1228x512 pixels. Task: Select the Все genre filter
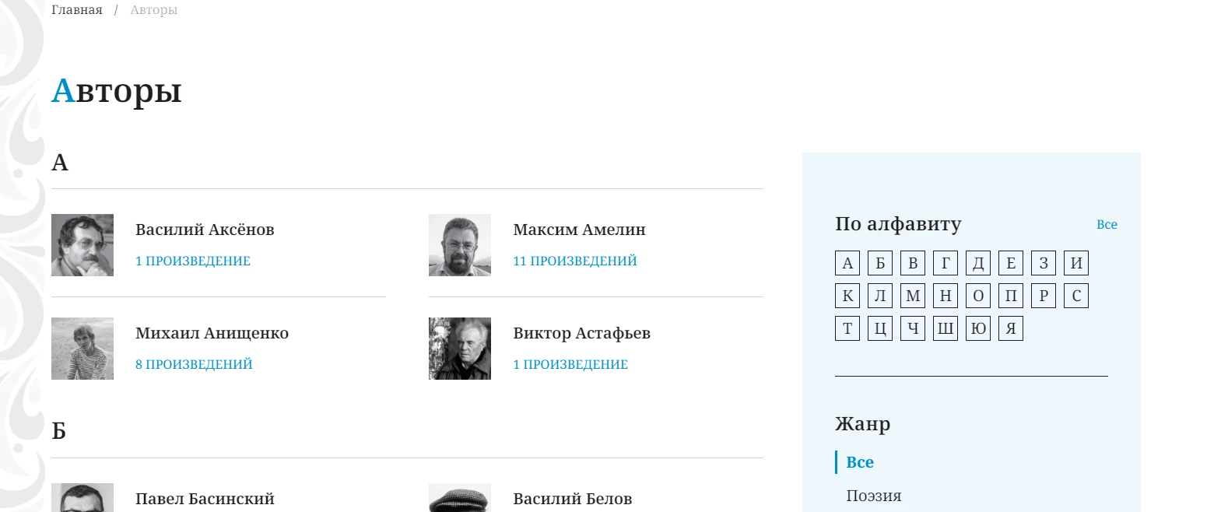[860, 462]
